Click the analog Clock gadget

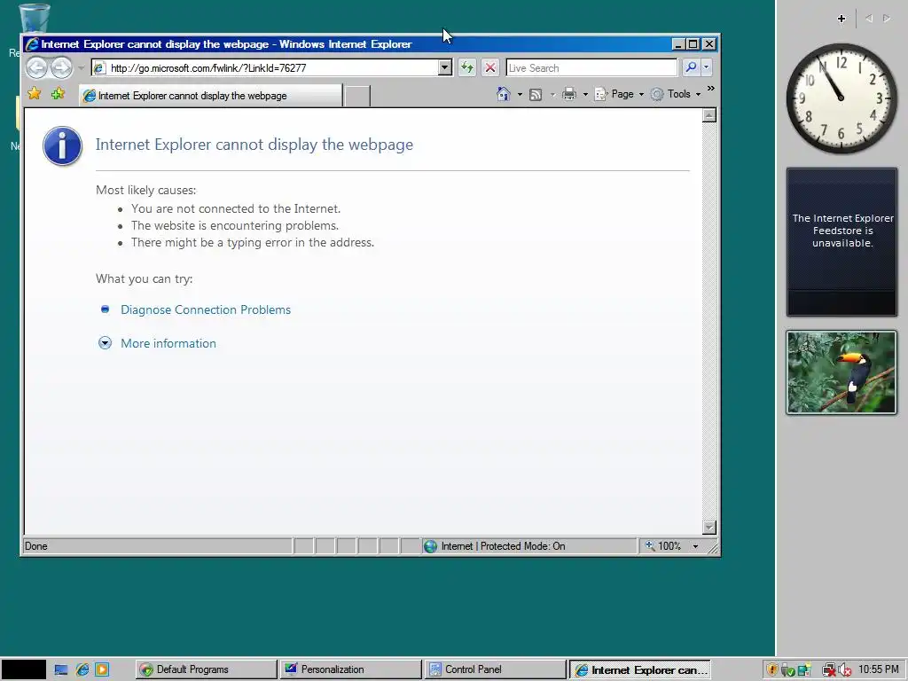click(x=841, y=98)
